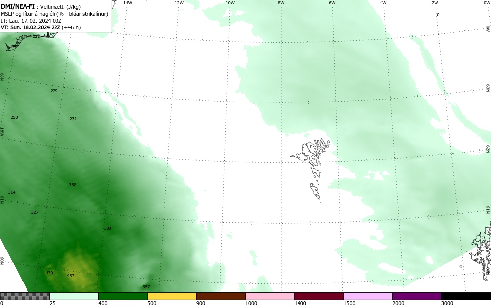Click the brown 900-1000 legend swatch

(x=221, y=296)
